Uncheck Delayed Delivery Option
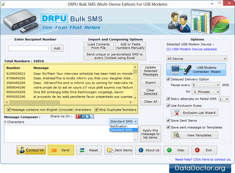This screenshot has width=235, height=173. coord(168,79)
